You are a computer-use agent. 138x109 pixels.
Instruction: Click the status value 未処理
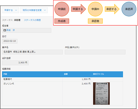(17, 20)
